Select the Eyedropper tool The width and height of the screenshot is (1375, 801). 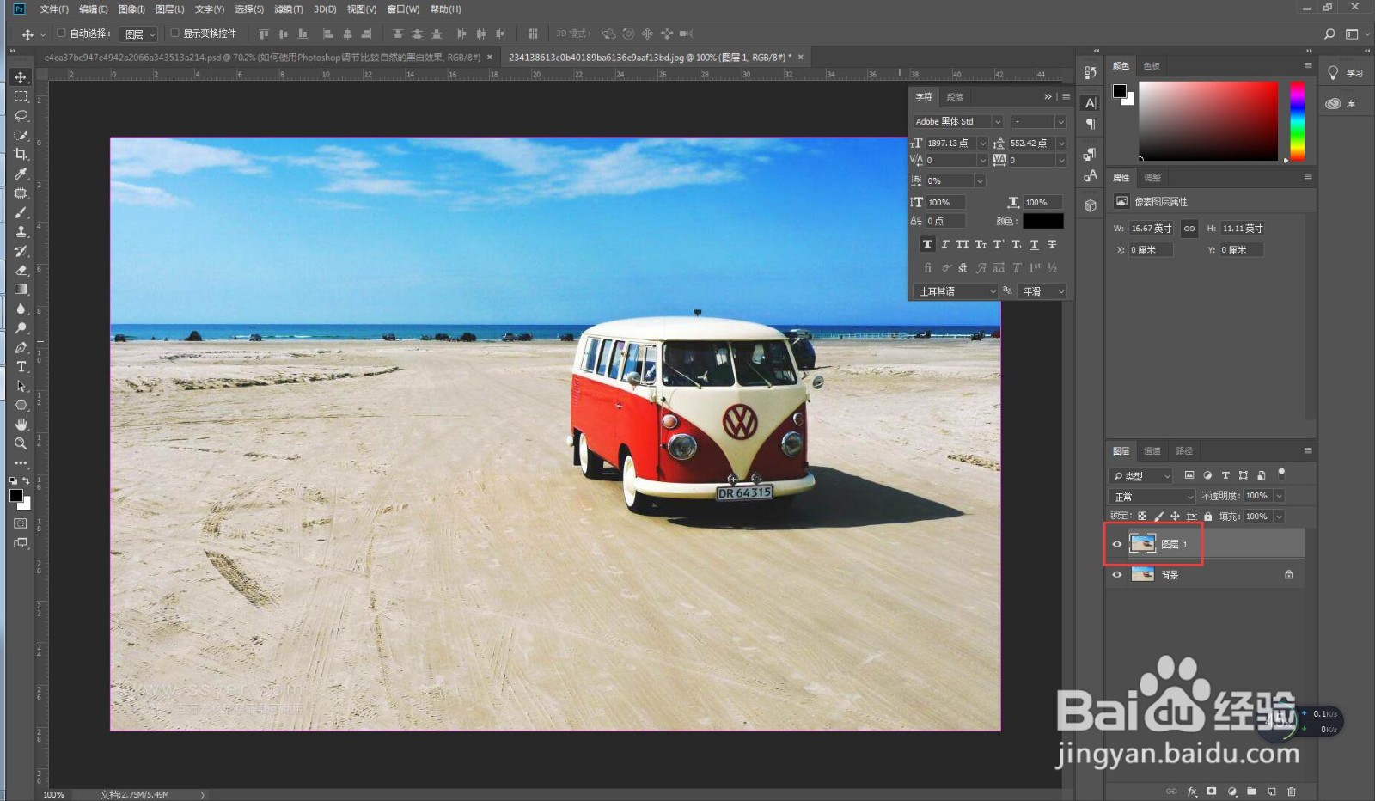(x=21, y=174)
